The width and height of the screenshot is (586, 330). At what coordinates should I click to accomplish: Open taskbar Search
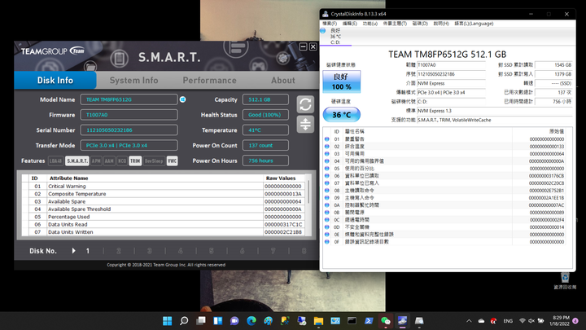coord(184,321)
